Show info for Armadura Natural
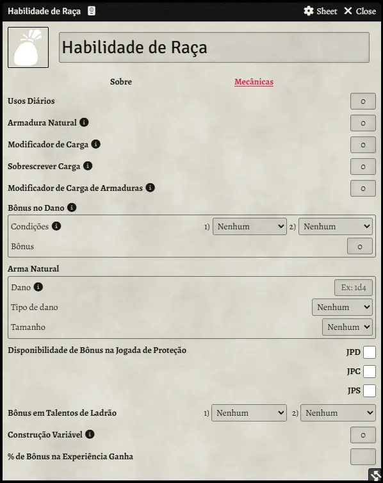Viewport: 383px width, 483px height. pyautogui.click(x=84, y=122)
